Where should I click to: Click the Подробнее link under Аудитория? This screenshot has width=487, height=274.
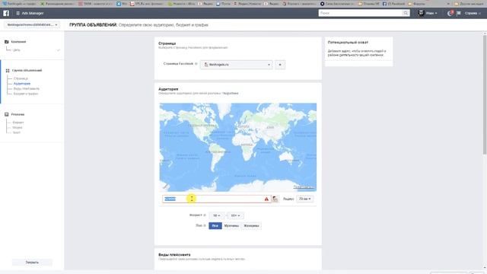coord(230,93)
